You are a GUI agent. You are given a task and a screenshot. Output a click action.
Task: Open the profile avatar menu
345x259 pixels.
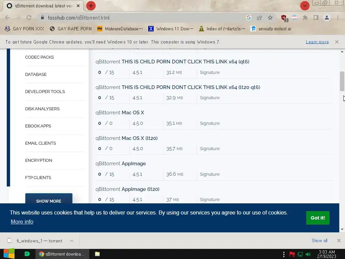[x=327, y=18]
